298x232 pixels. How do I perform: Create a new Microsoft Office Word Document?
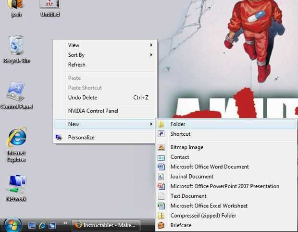click(x=226, y=167)
